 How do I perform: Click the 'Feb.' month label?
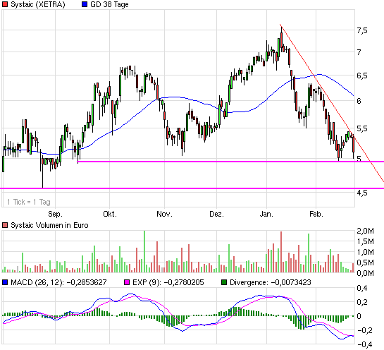point(316,214)
